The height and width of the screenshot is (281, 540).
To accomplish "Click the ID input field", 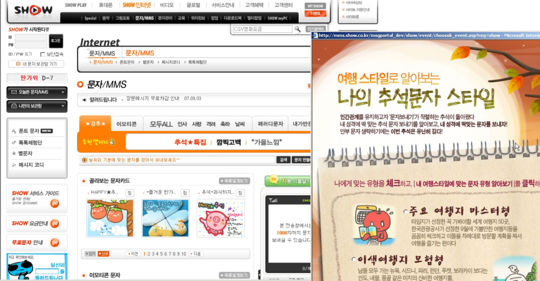I will (x=31, y=37).
